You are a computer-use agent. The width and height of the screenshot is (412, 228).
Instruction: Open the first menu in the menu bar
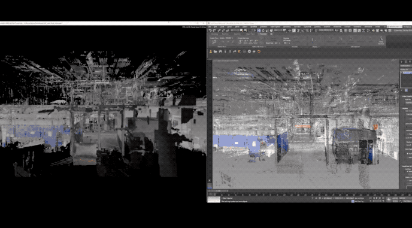tap(210, 27)
